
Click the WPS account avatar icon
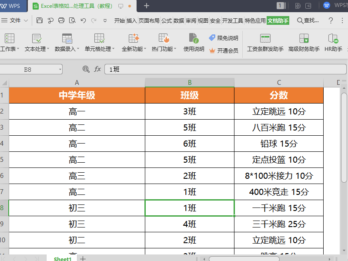point(327,5)
